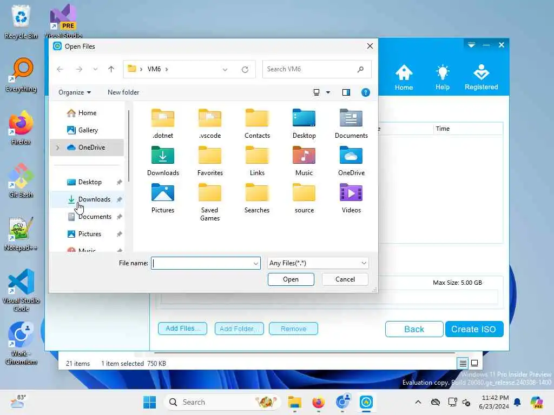Open recent locations dropdown
The image size is (554, 415).
[x=95, y=69]
